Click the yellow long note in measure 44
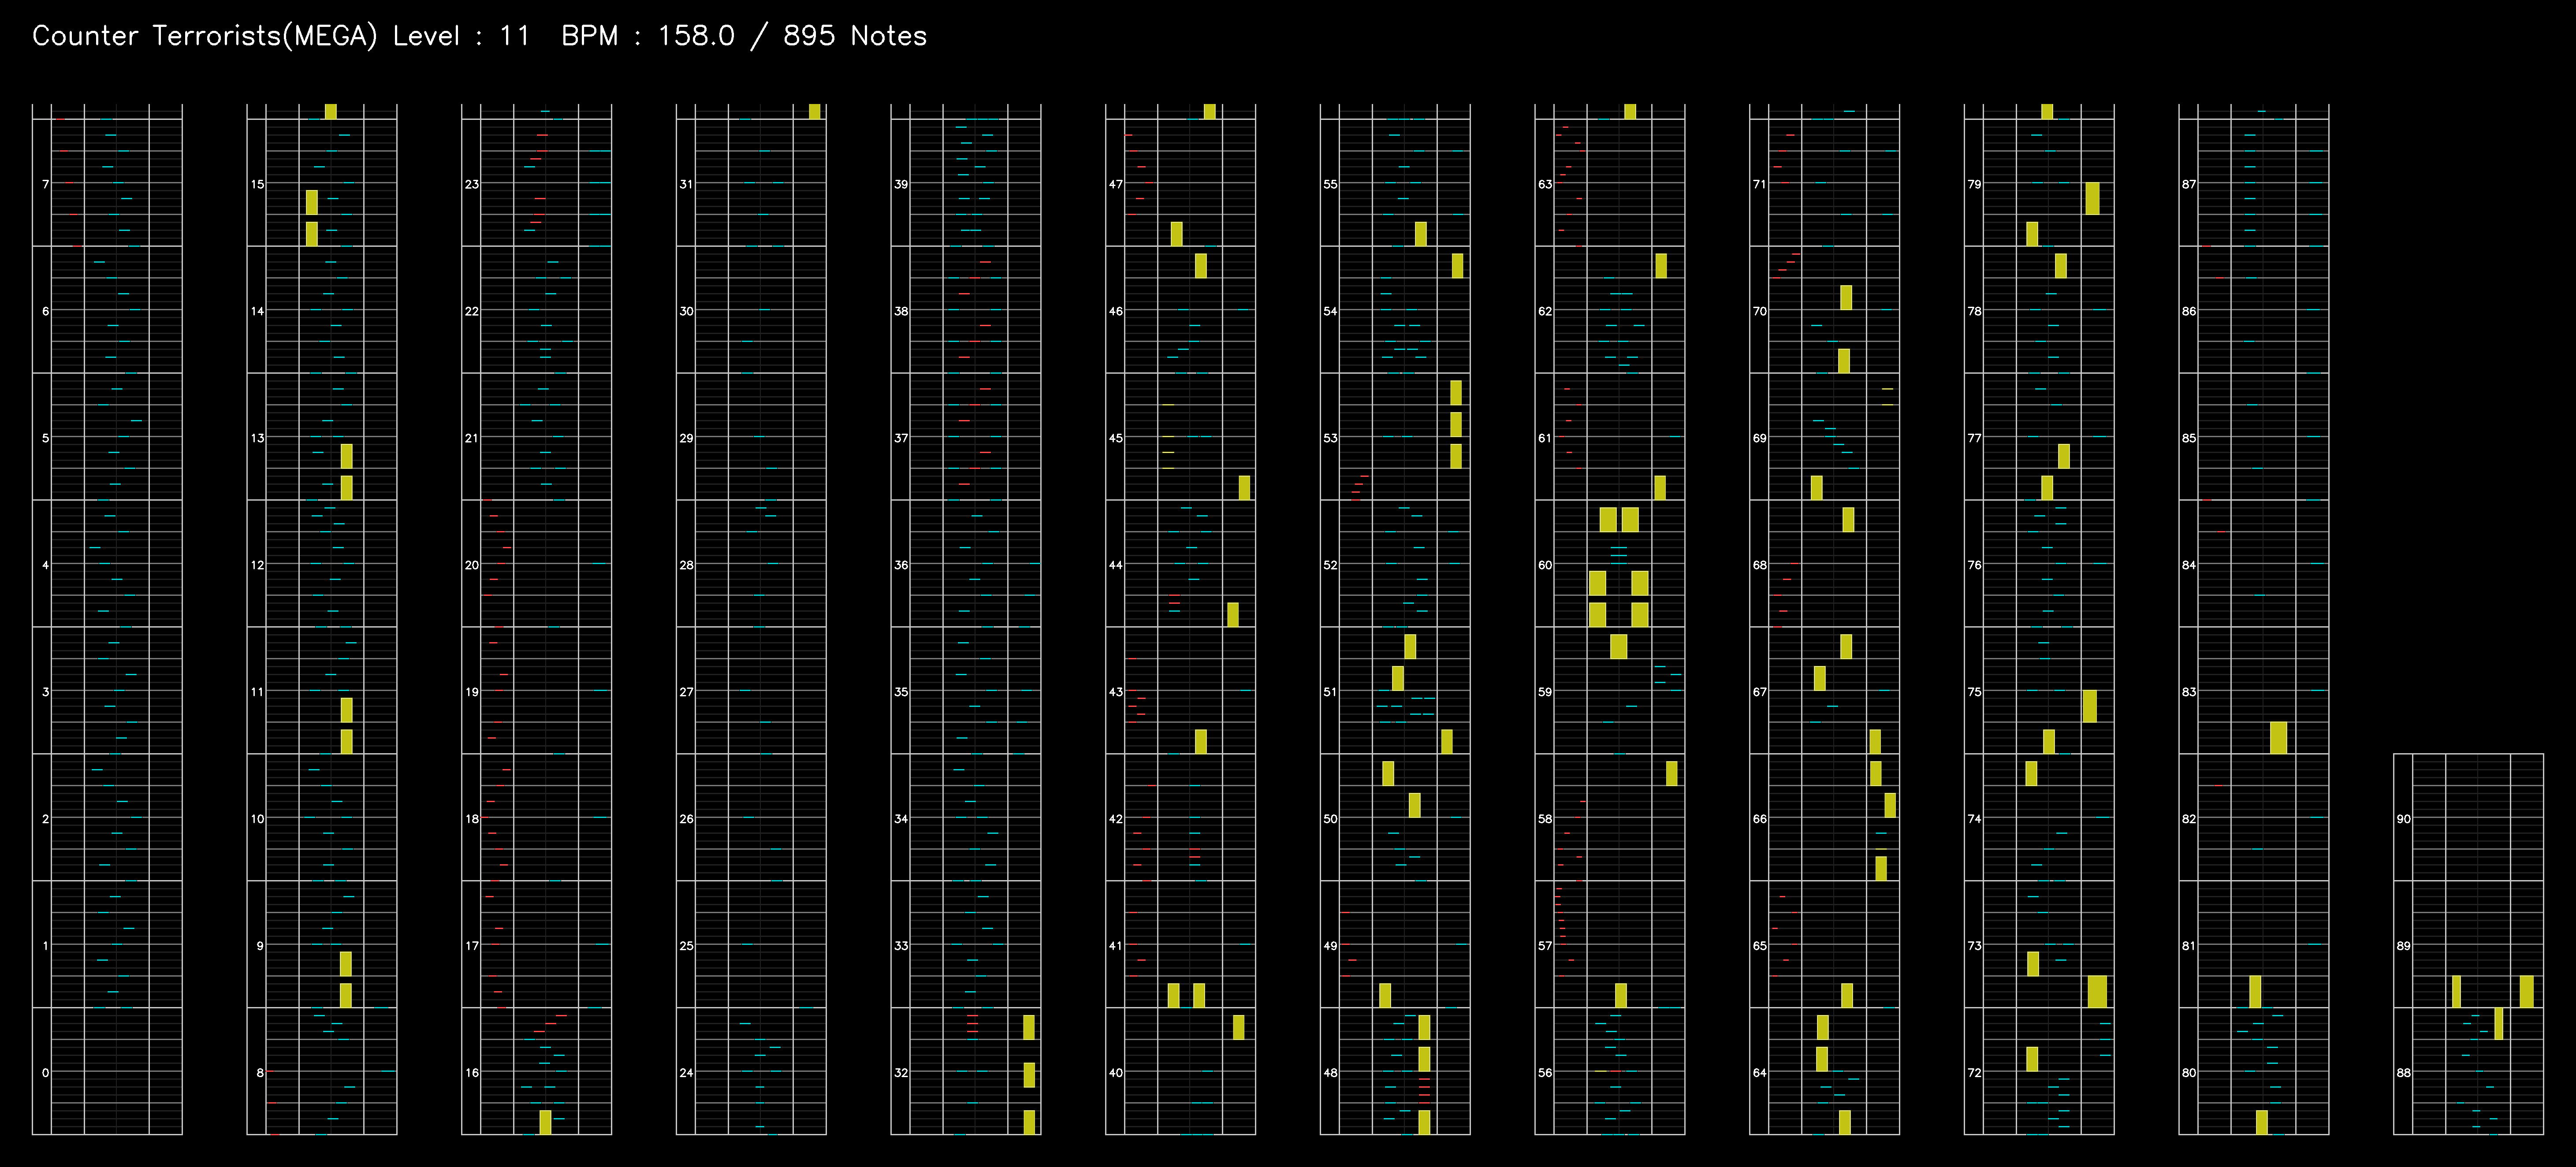This screenshot has height=1167, width=2576. 1232,614
